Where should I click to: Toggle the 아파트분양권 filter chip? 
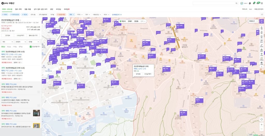[x=15, y=15]
